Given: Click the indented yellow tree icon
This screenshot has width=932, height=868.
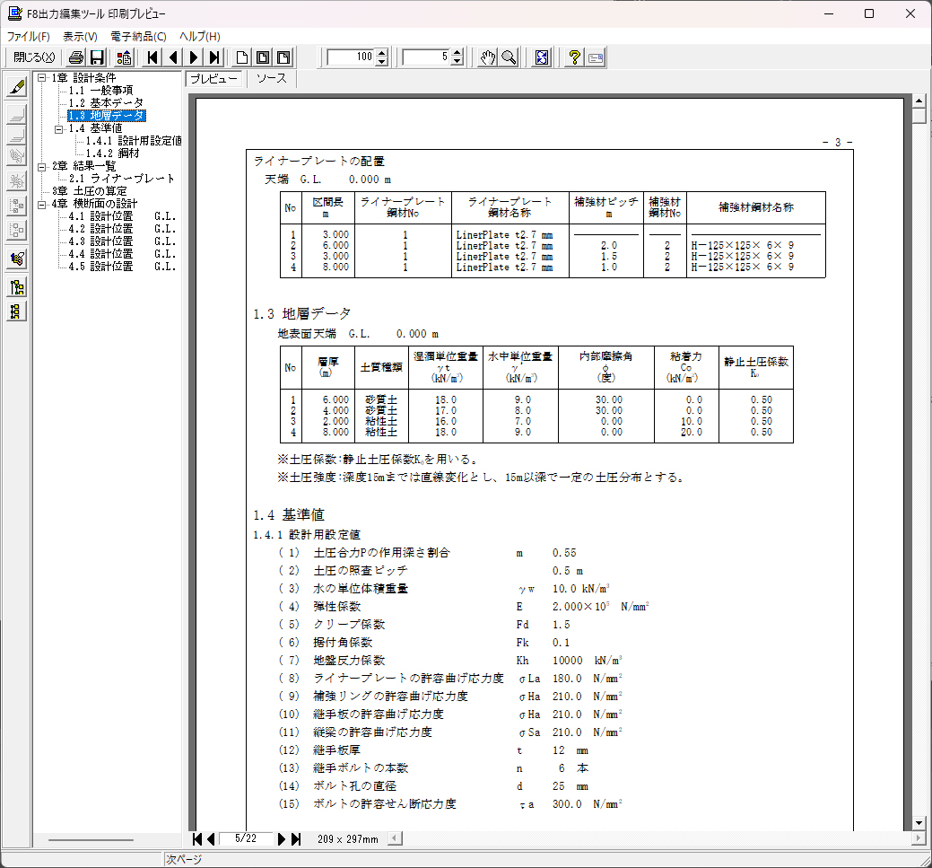Looking at the screenshot, I should tap(17, 287).
